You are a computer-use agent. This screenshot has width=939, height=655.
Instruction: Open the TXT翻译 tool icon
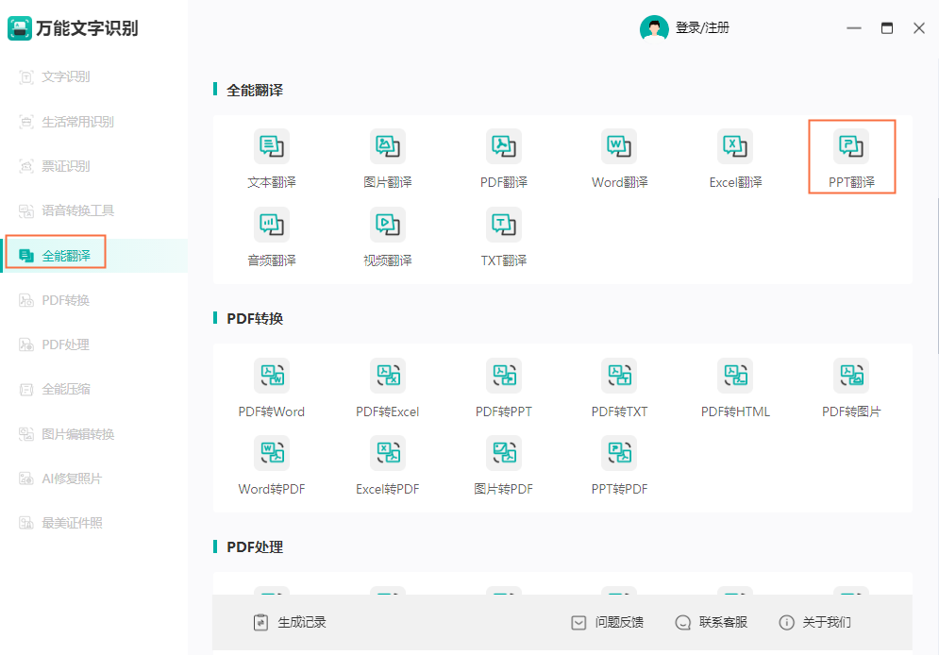coord(504,225)
